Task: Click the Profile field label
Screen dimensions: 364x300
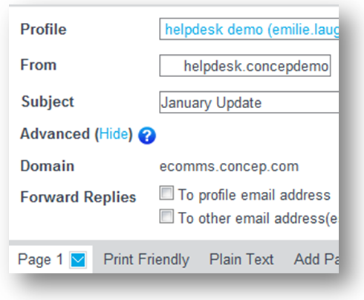Action: [43, 29]
